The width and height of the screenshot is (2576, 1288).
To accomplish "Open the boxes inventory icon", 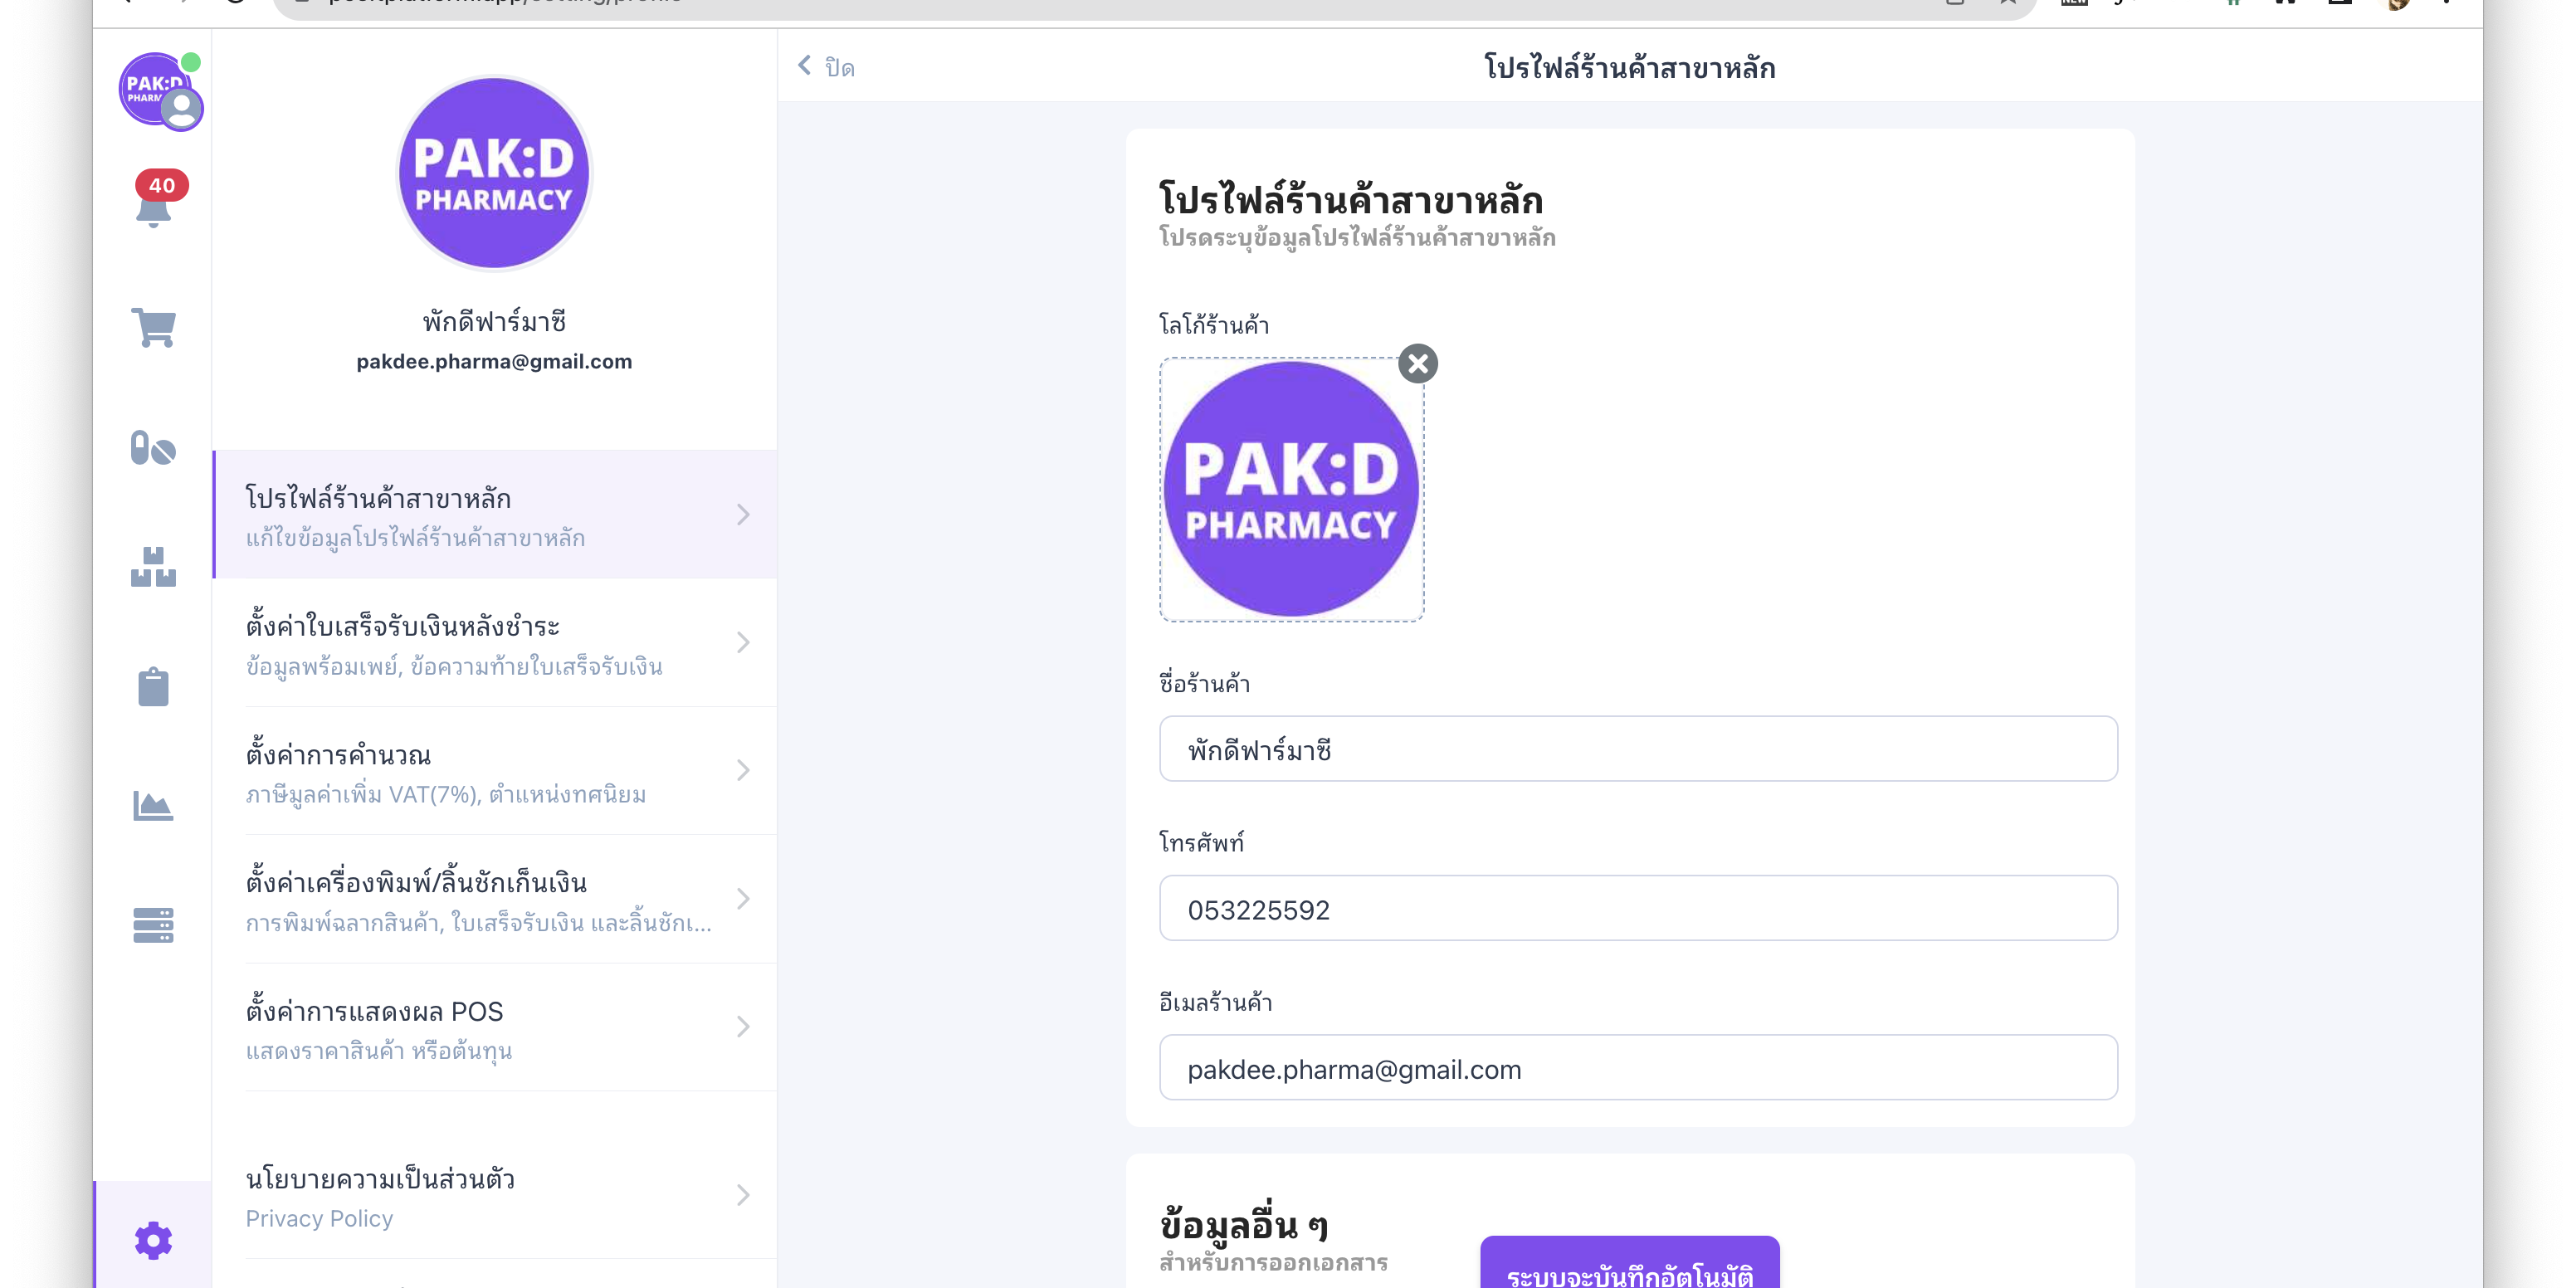I will 153,567.
